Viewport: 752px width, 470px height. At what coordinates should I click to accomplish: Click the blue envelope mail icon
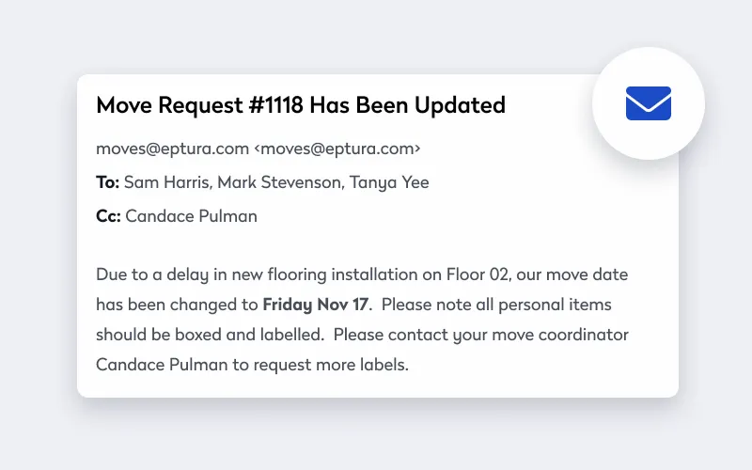[x=648, y=103]
